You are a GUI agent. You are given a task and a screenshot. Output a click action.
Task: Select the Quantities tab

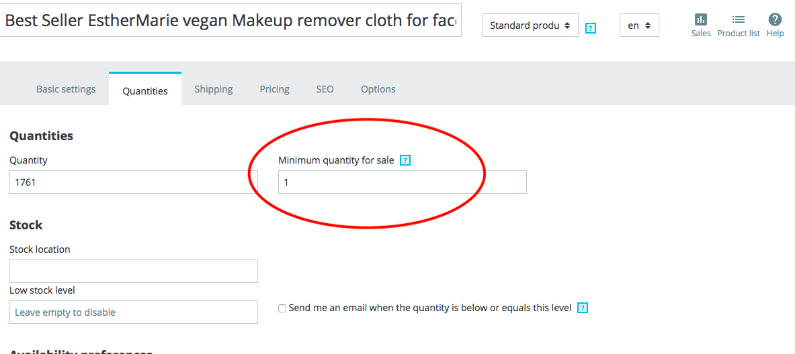click(x=145, y=91)
